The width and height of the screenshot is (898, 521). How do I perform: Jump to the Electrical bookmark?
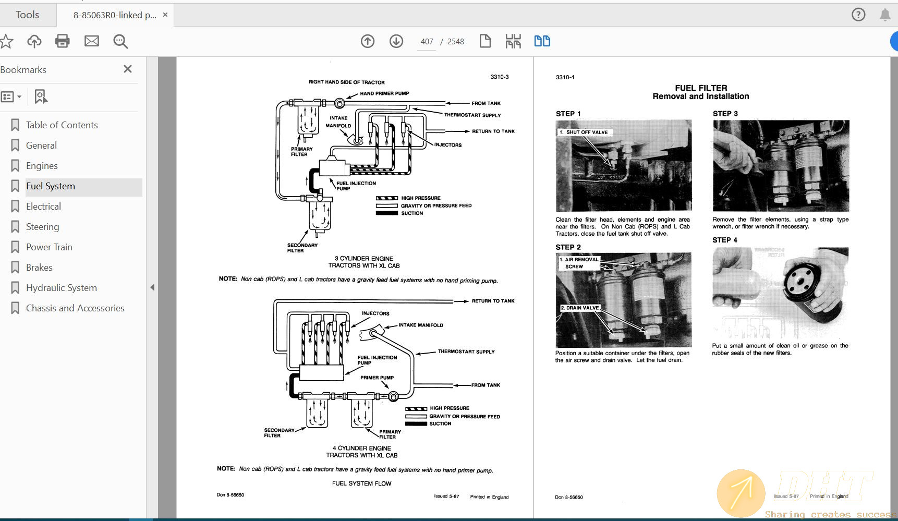[x=43, y=207]
